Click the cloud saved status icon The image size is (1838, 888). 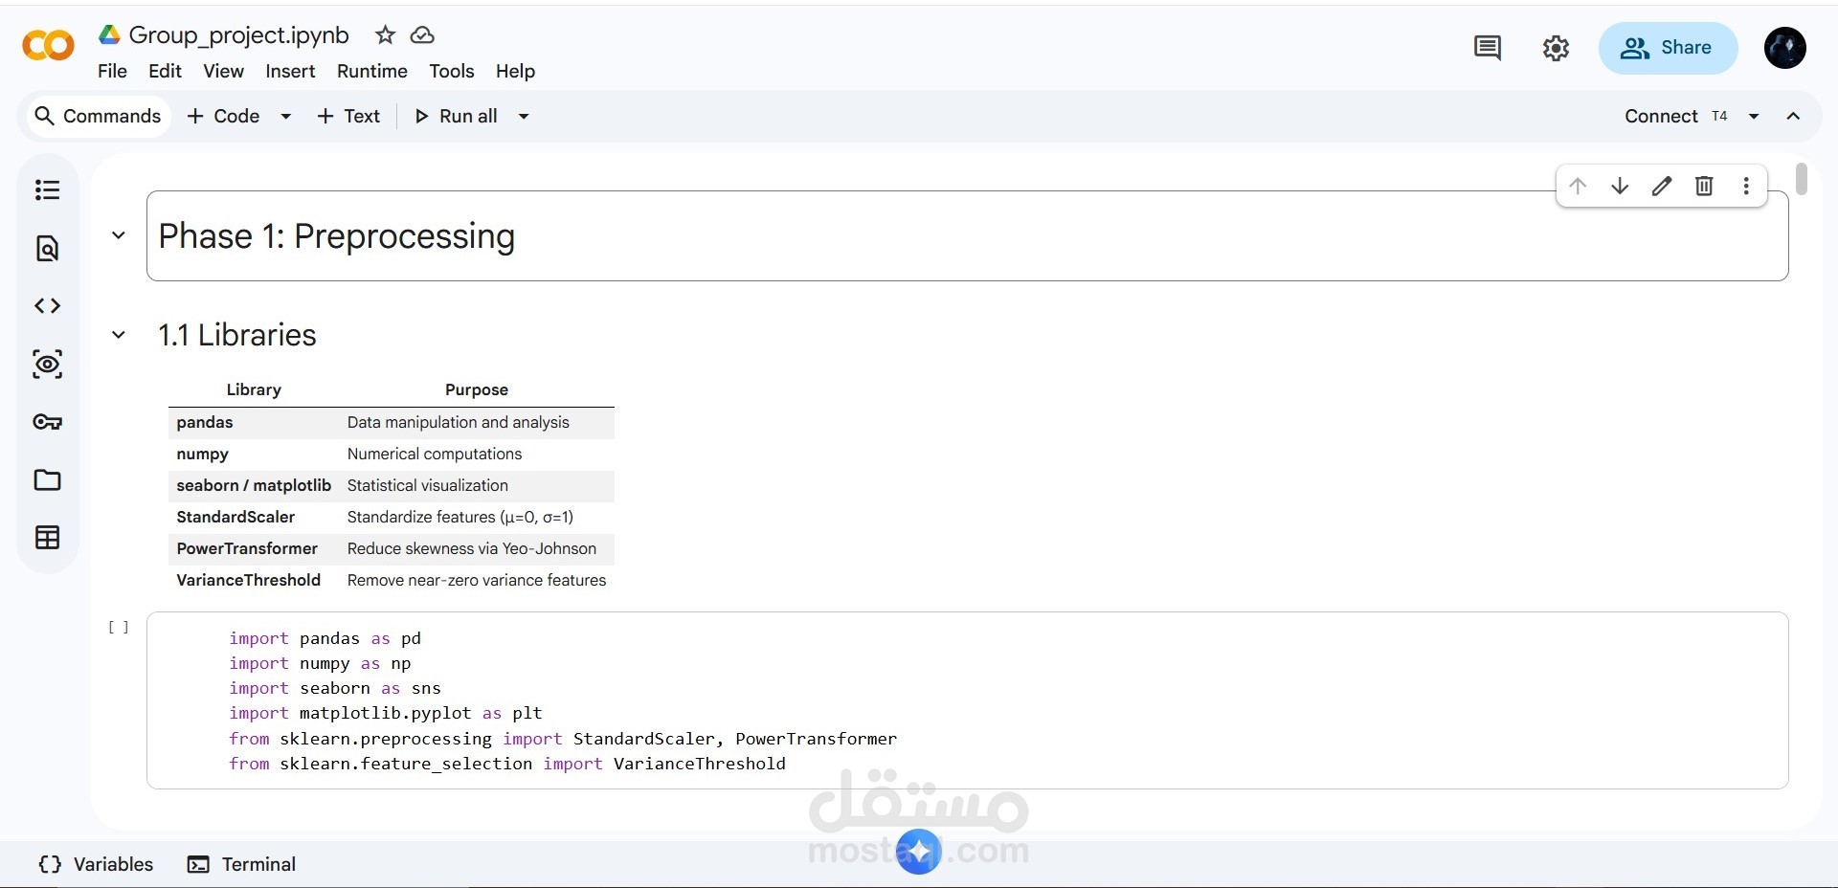click(x=422, y=35)
